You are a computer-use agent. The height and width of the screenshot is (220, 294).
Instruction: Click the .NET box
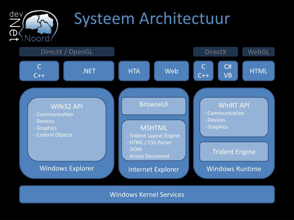click(89, 71)
